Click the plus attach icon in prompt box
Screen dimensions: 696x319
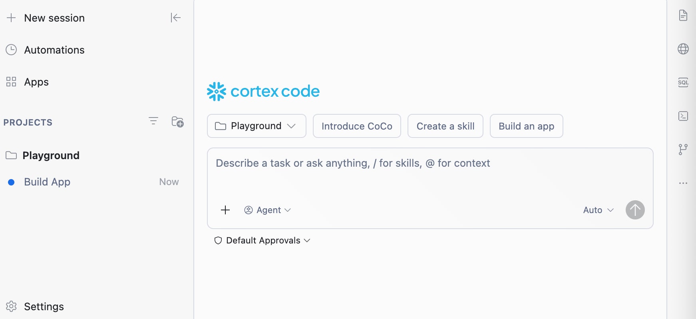[x=225, y=210]
